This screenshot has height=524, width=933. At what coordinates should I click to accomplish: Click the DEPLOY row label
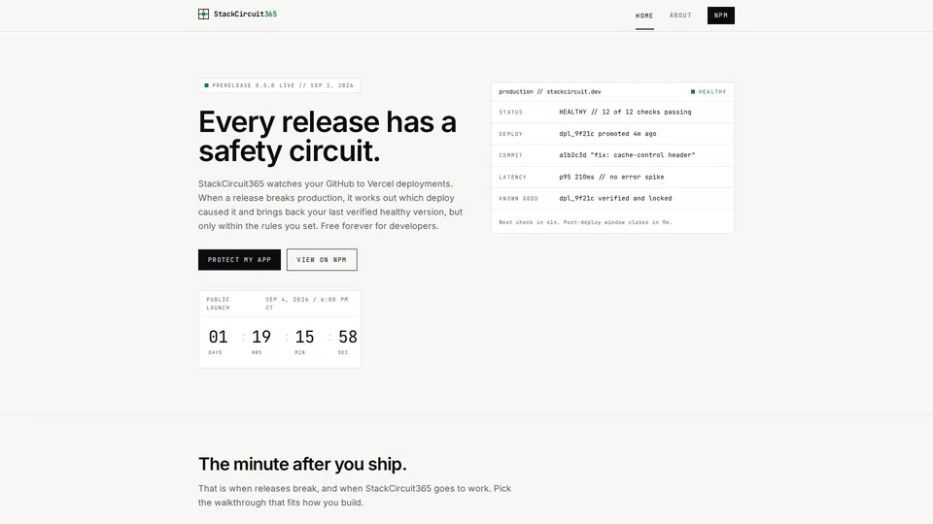(510, 134)
